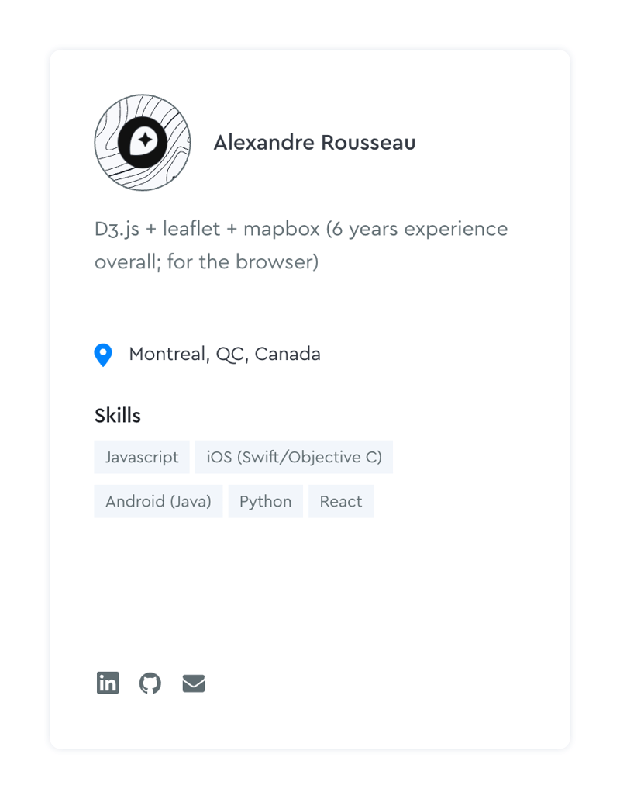Click the name Alexandre Rousseau

pos(315,143)
